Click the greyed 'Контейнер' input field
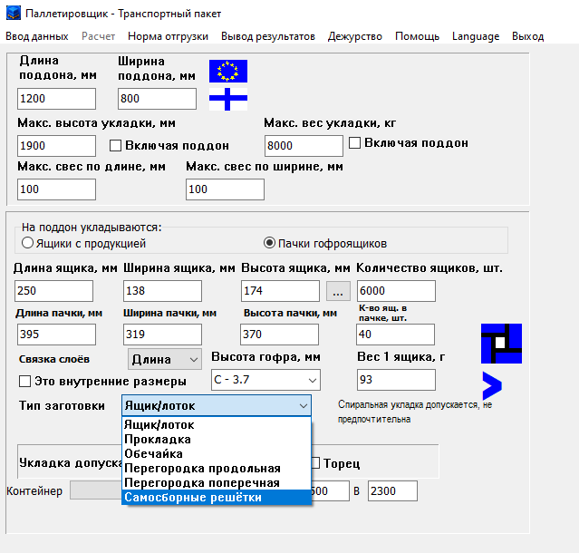This screenshot has width=579, height=553. click(96, 490)
